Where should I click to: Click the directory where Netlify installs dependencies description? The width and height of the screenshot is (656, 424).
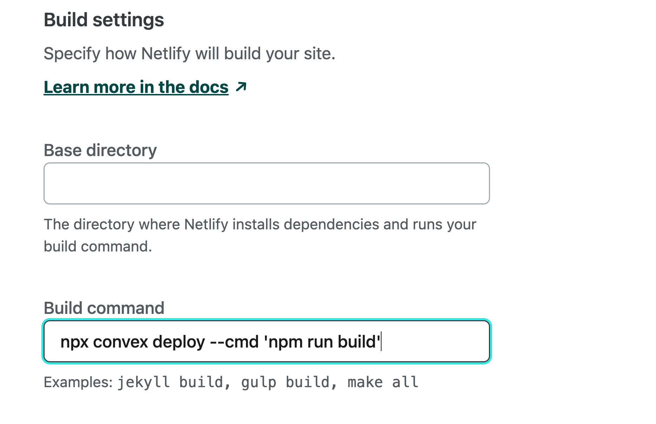click(x=260, y=235)
